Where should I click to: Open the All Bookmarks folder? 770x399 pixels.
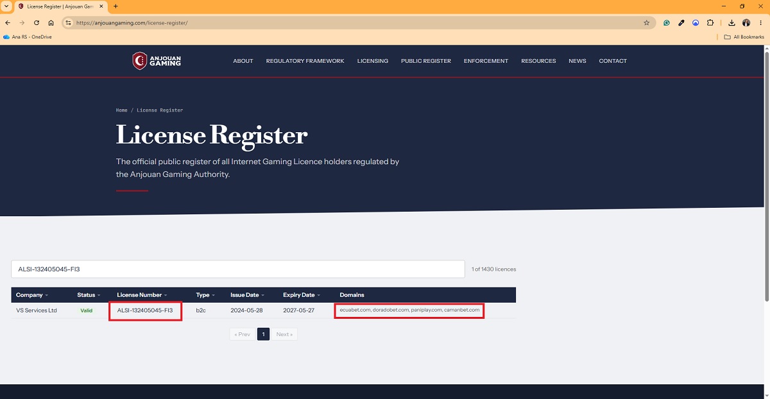click(x=744, y=37)
